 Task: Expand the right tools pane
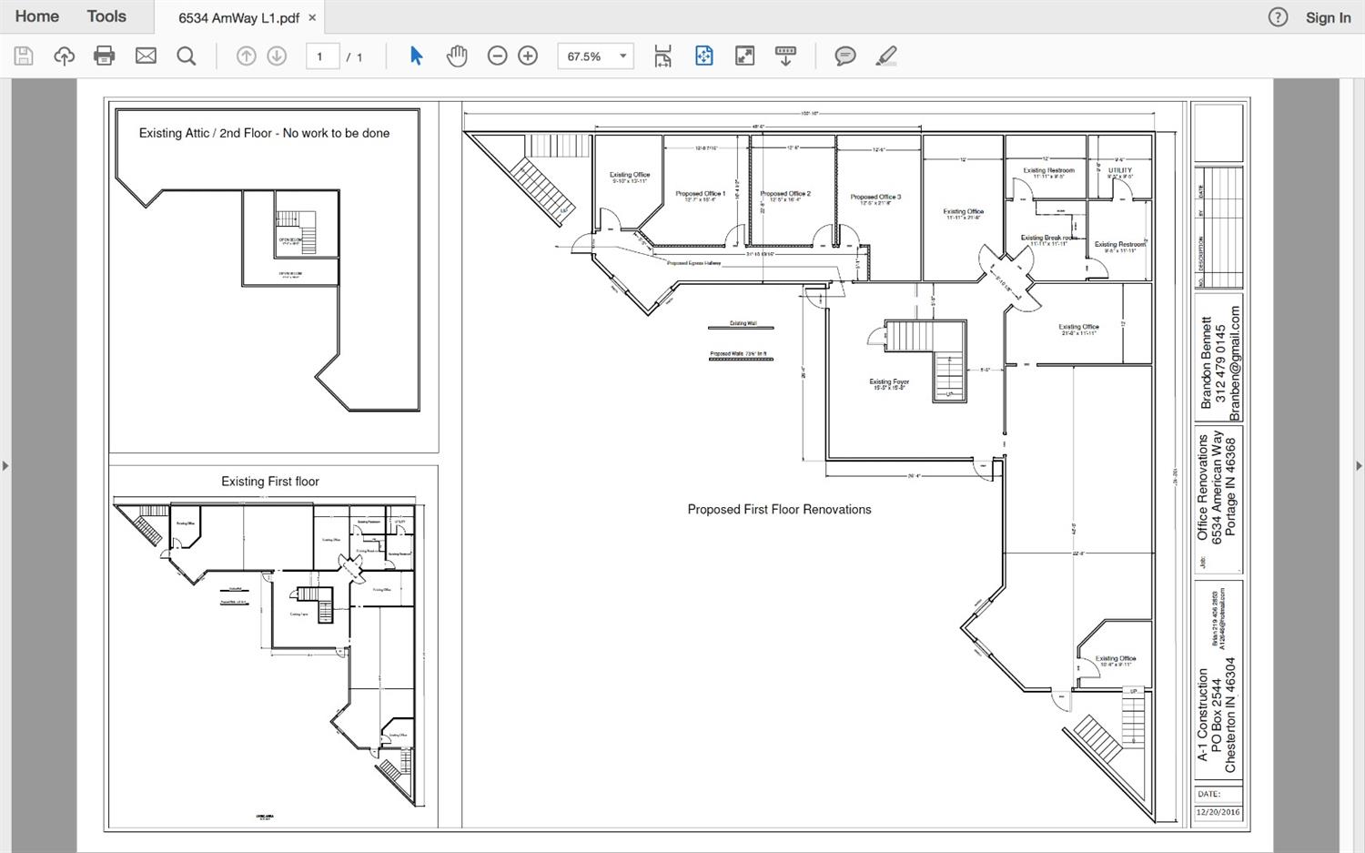pos(1359,466)
